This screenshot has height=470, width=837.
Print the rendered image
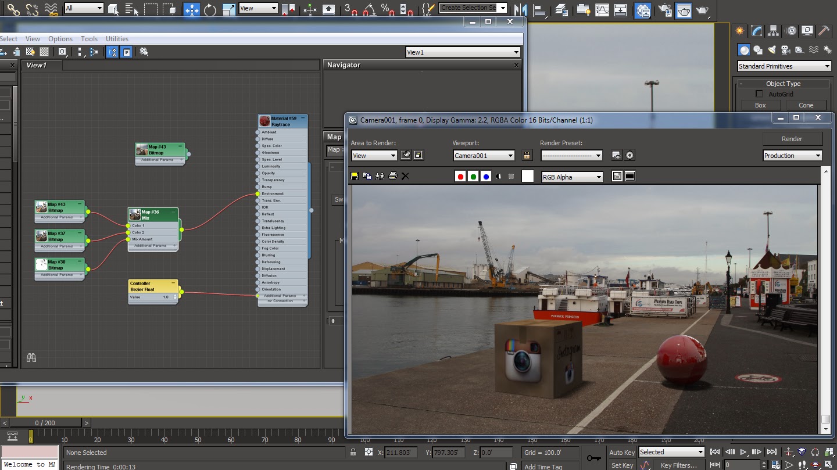point(392,176)
